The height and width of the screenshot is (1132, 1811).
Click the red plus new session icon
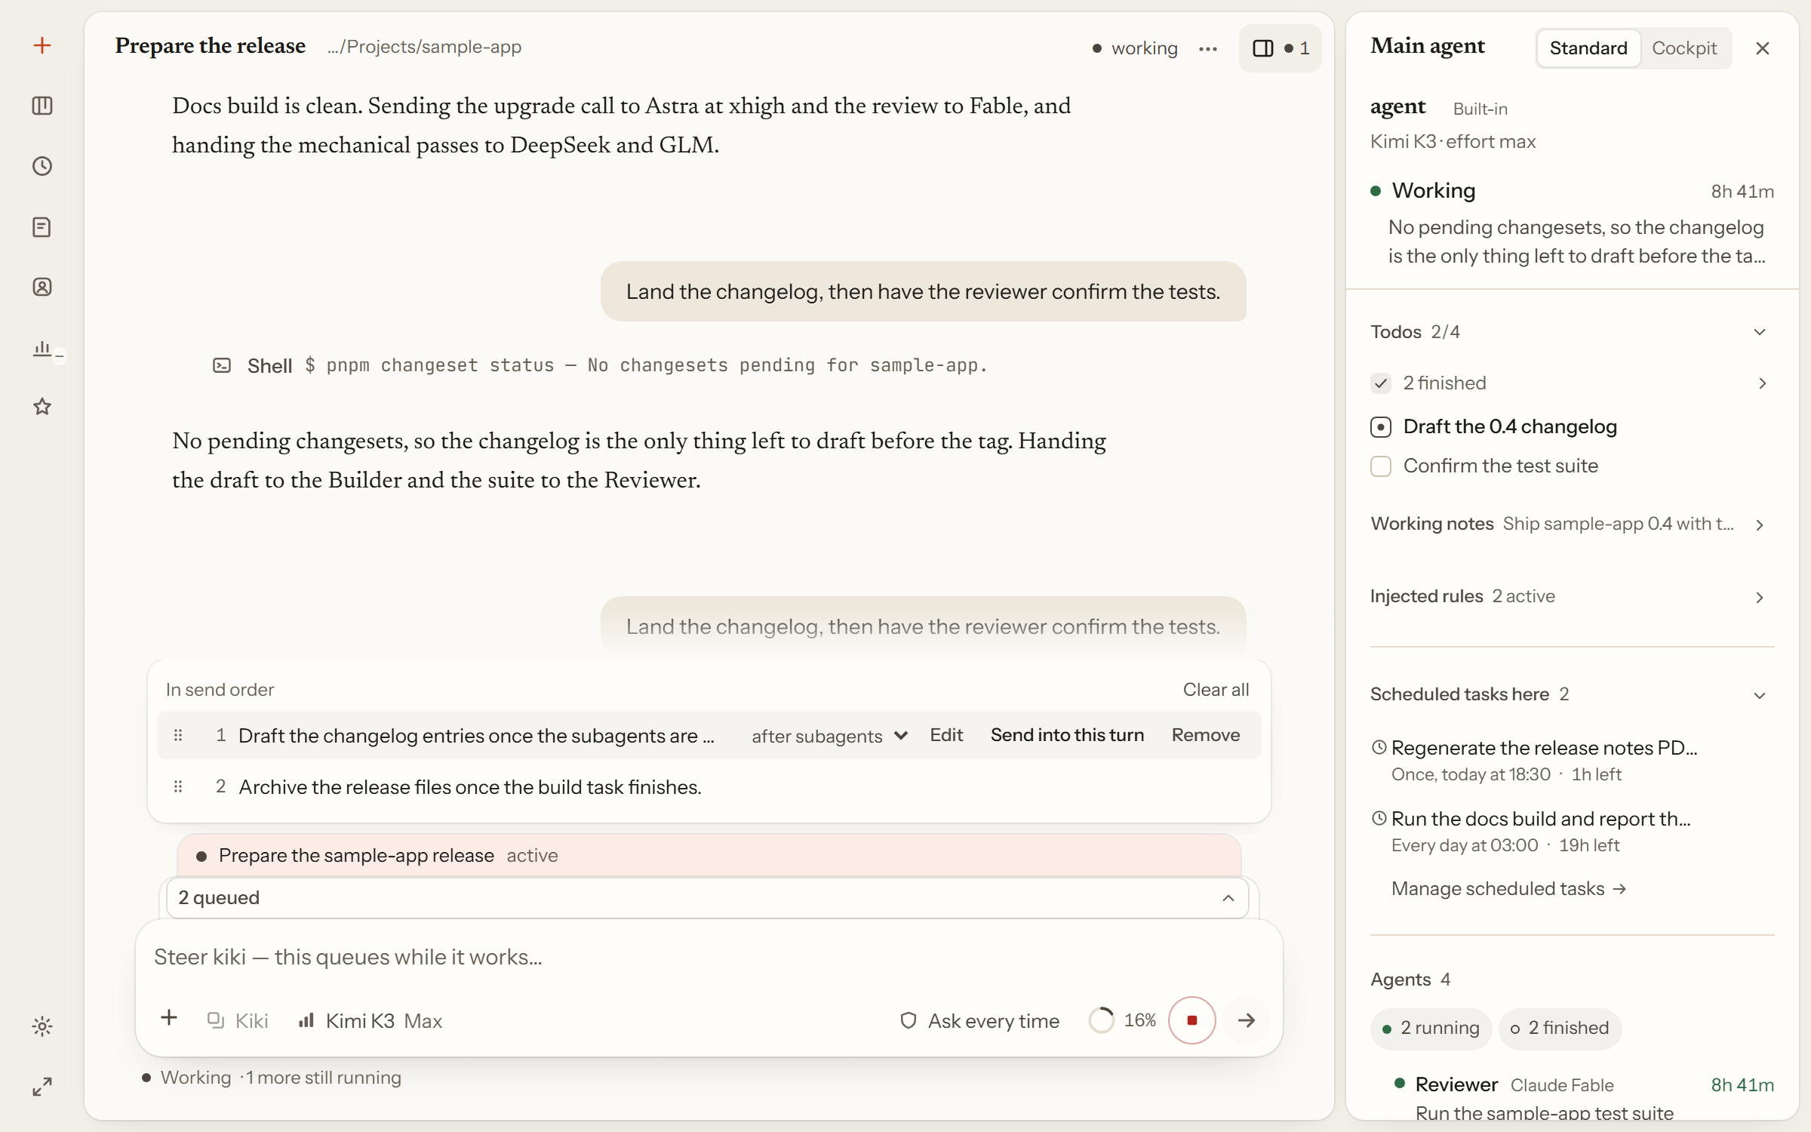point(42,45)
